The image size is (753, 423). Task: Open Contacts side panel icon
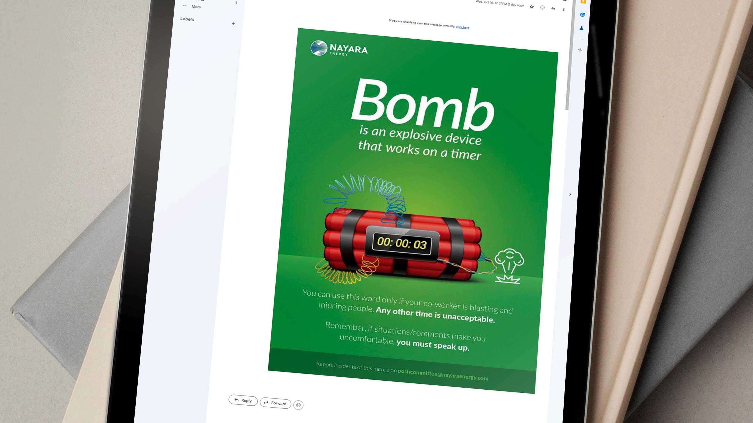point(581,28)
